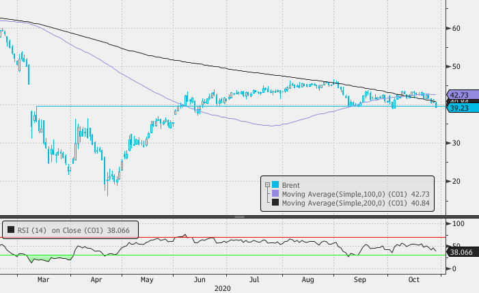This screenshot has height=293, width=479.
Task: Click the 60 price axis label
Action: click(454, 28)
